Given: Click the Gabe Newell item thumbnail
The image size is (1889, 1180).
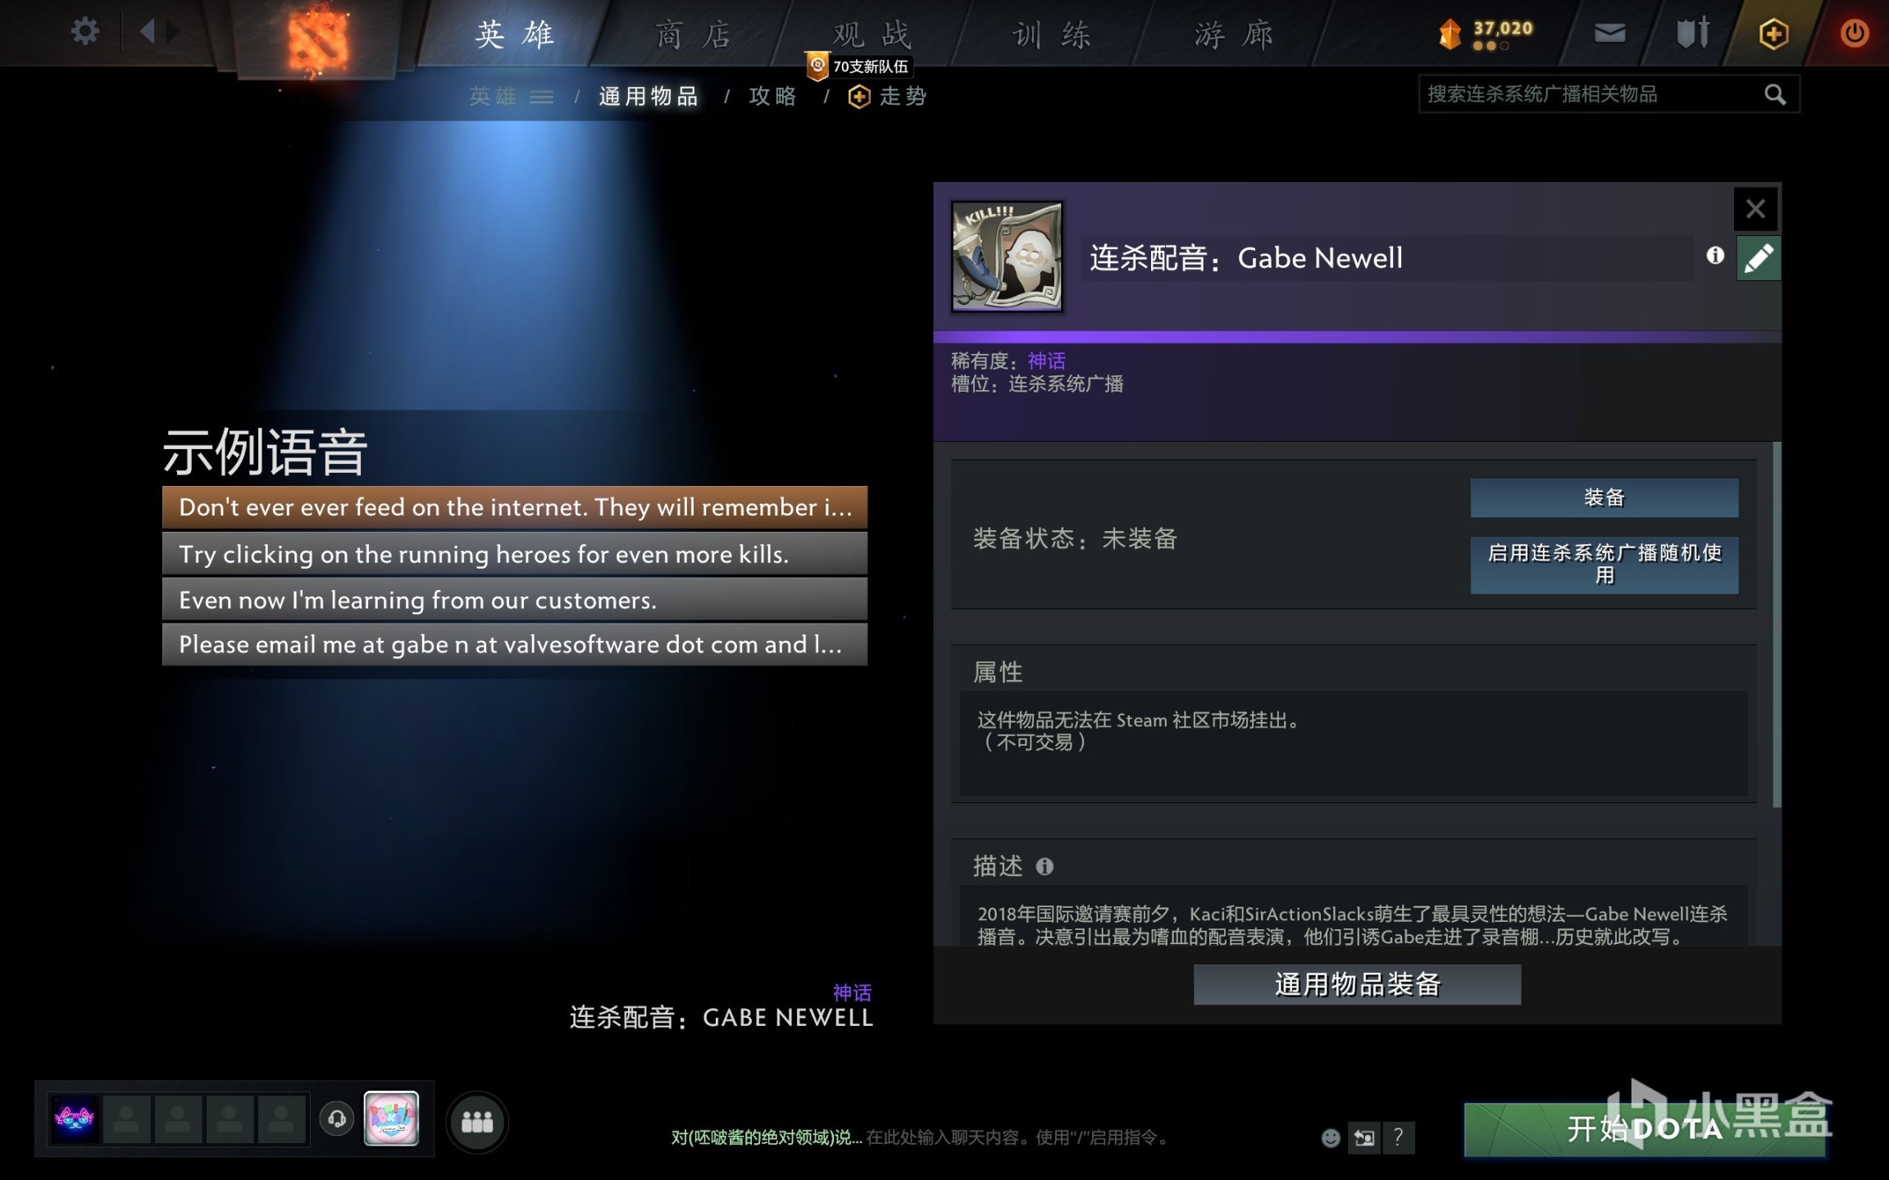Looking at the screenshot, I should pos(1007,256).
